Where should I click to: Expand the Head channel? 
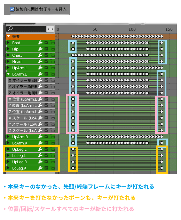click(8, 61)
